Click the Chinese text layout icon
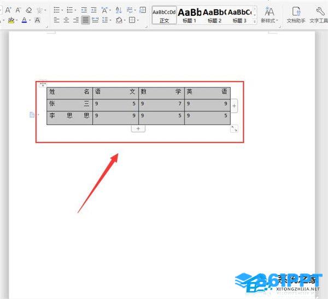 pyautogui.click(x=104, y=10)
